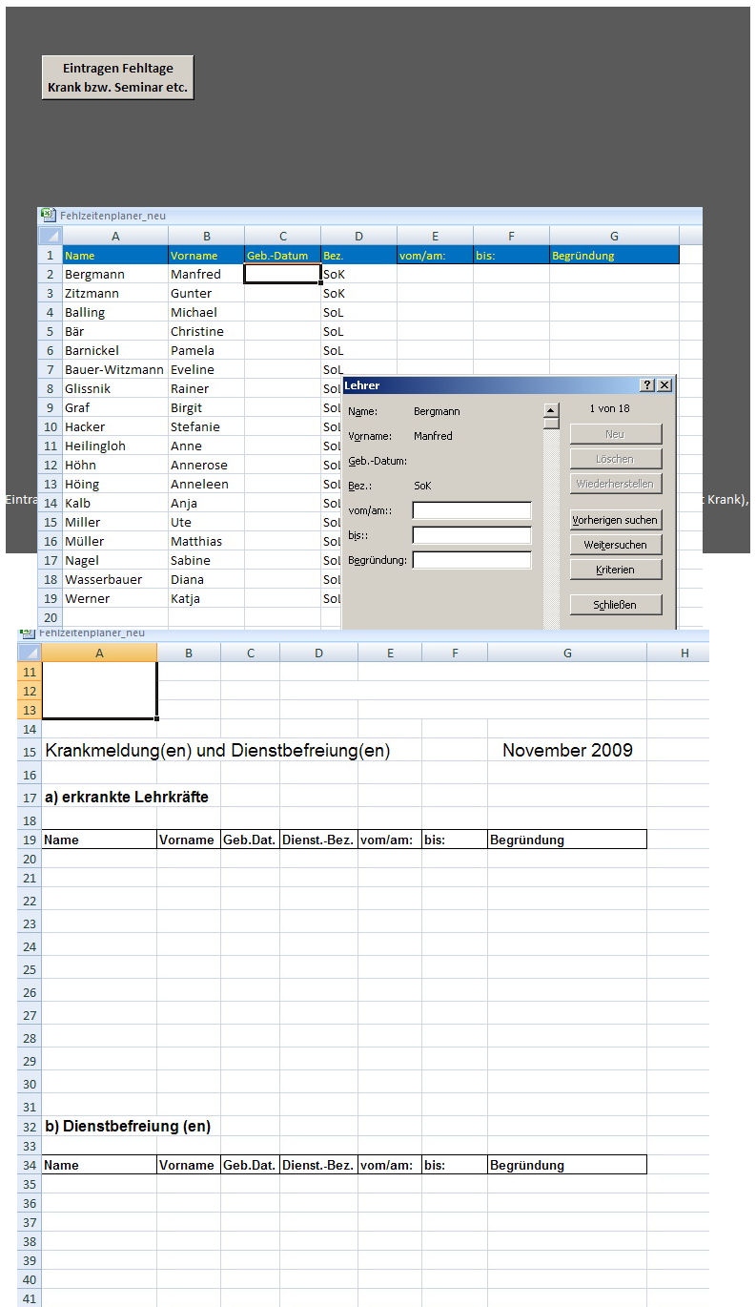The image size is (756, 1307).
Task: Click the scroll-up arrow in Lehrer dialog
Action: 551,411
